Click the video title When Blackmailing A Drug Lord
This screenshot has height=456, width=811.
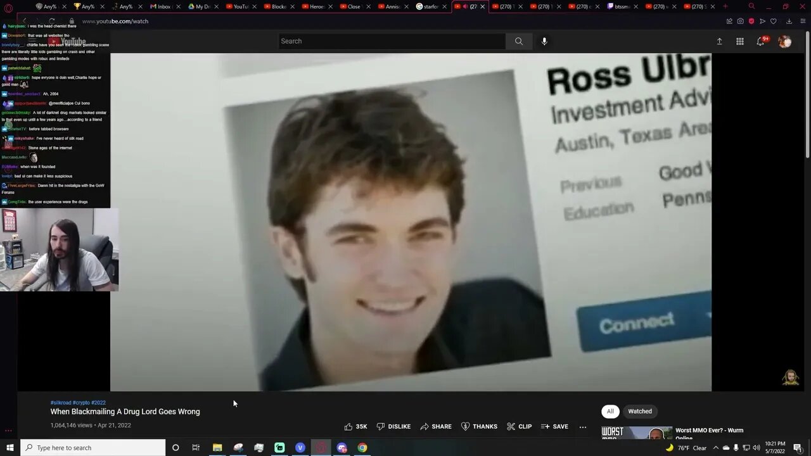tap(125, 412)
